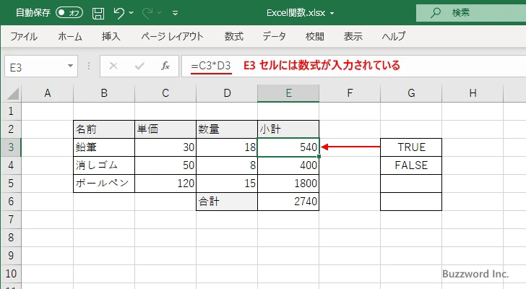Switch to the 校閲 ribbon tab
Screen dimensions: 526x289
[x=315, y=36]
